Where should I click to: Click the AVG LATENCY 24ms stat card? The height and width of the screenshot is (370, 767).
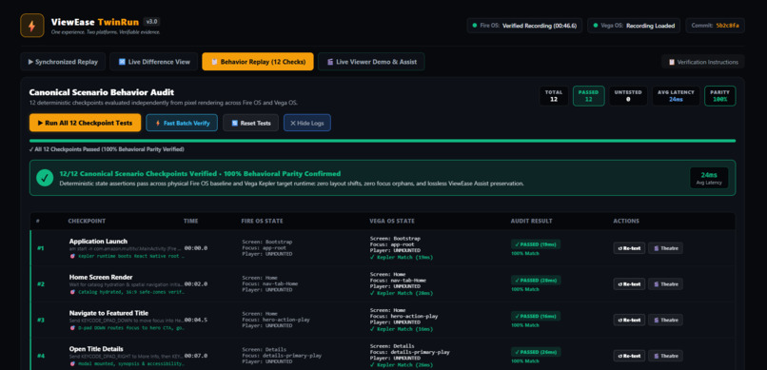click(x=676, y=96)
